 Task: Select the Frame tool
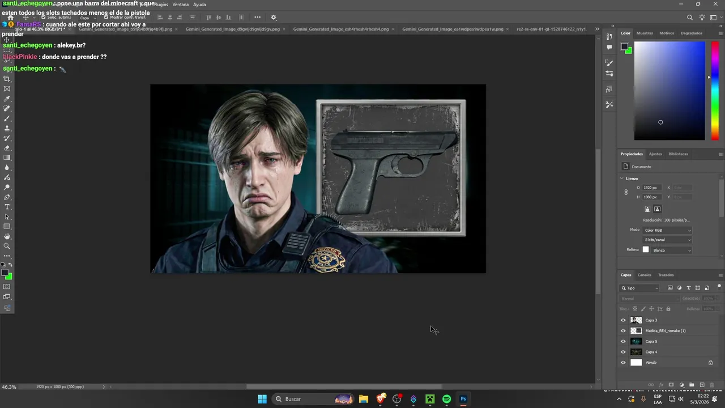click(7, 89)
